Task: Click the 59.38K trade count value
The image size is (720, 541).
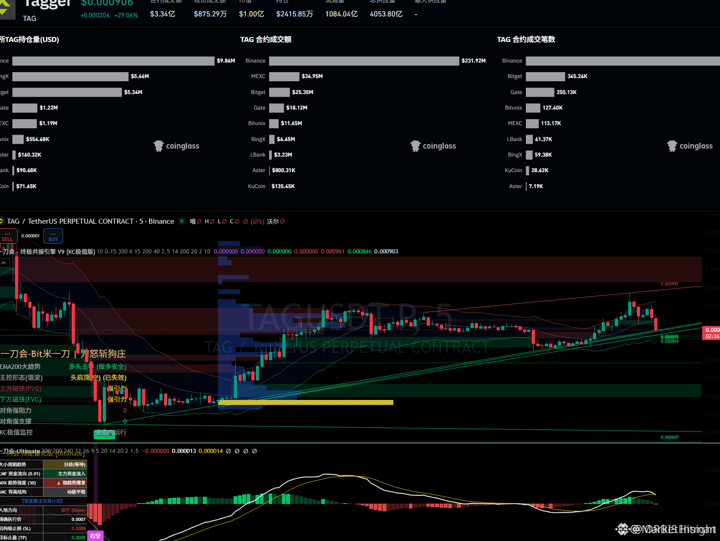Action: 543,155
